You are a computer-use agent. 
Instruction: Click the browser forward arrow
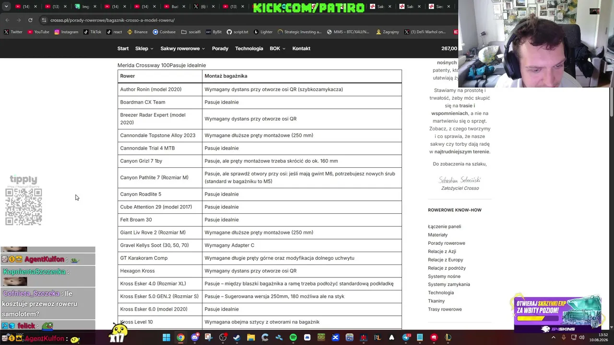(x=19, y=20)
